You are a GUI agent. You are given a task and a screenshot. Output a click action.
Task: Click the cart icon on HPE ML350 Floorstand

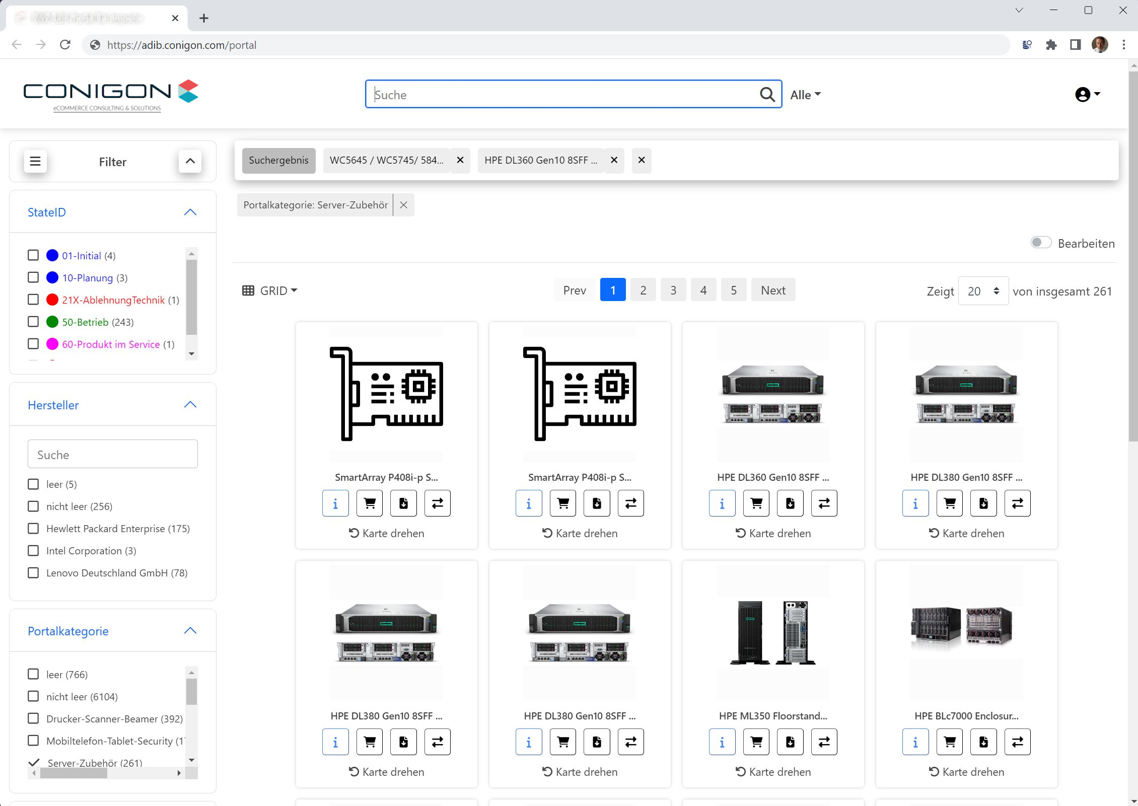pos(756,743)
